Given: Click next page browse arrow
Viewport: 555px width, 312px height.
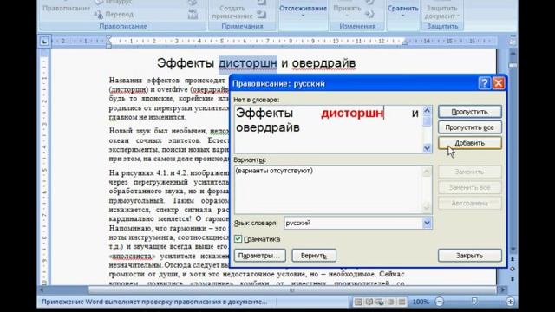Looking at the screenshot, I should pos(513,279).
